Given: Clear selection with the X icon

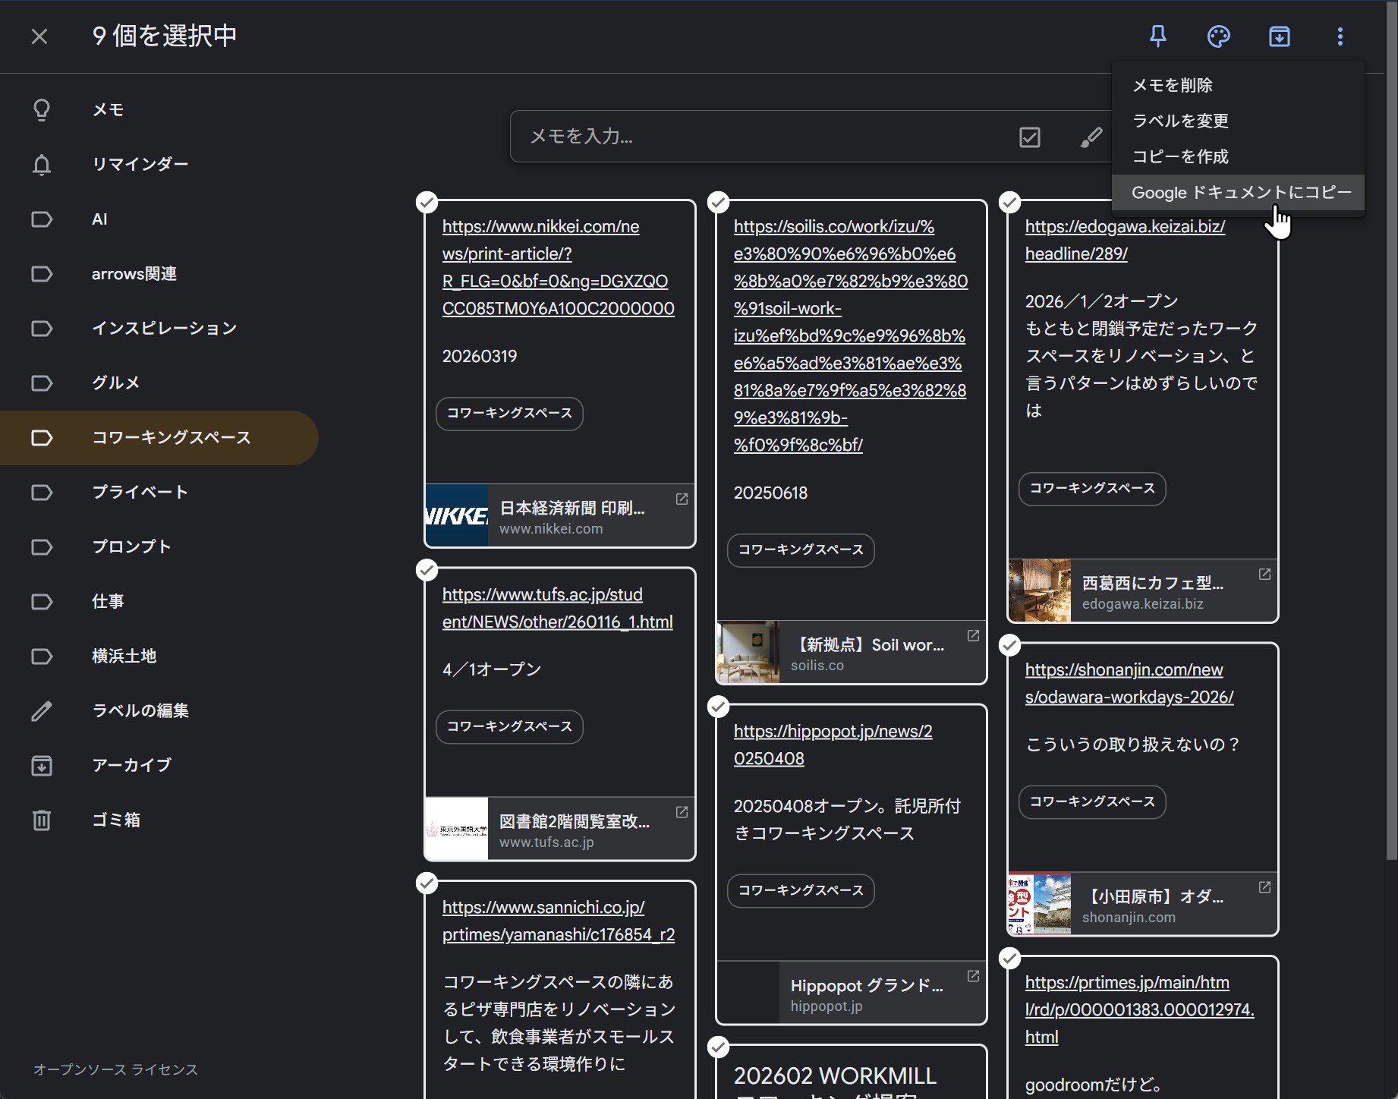Looking at the screenshot, I should (39, 36).
